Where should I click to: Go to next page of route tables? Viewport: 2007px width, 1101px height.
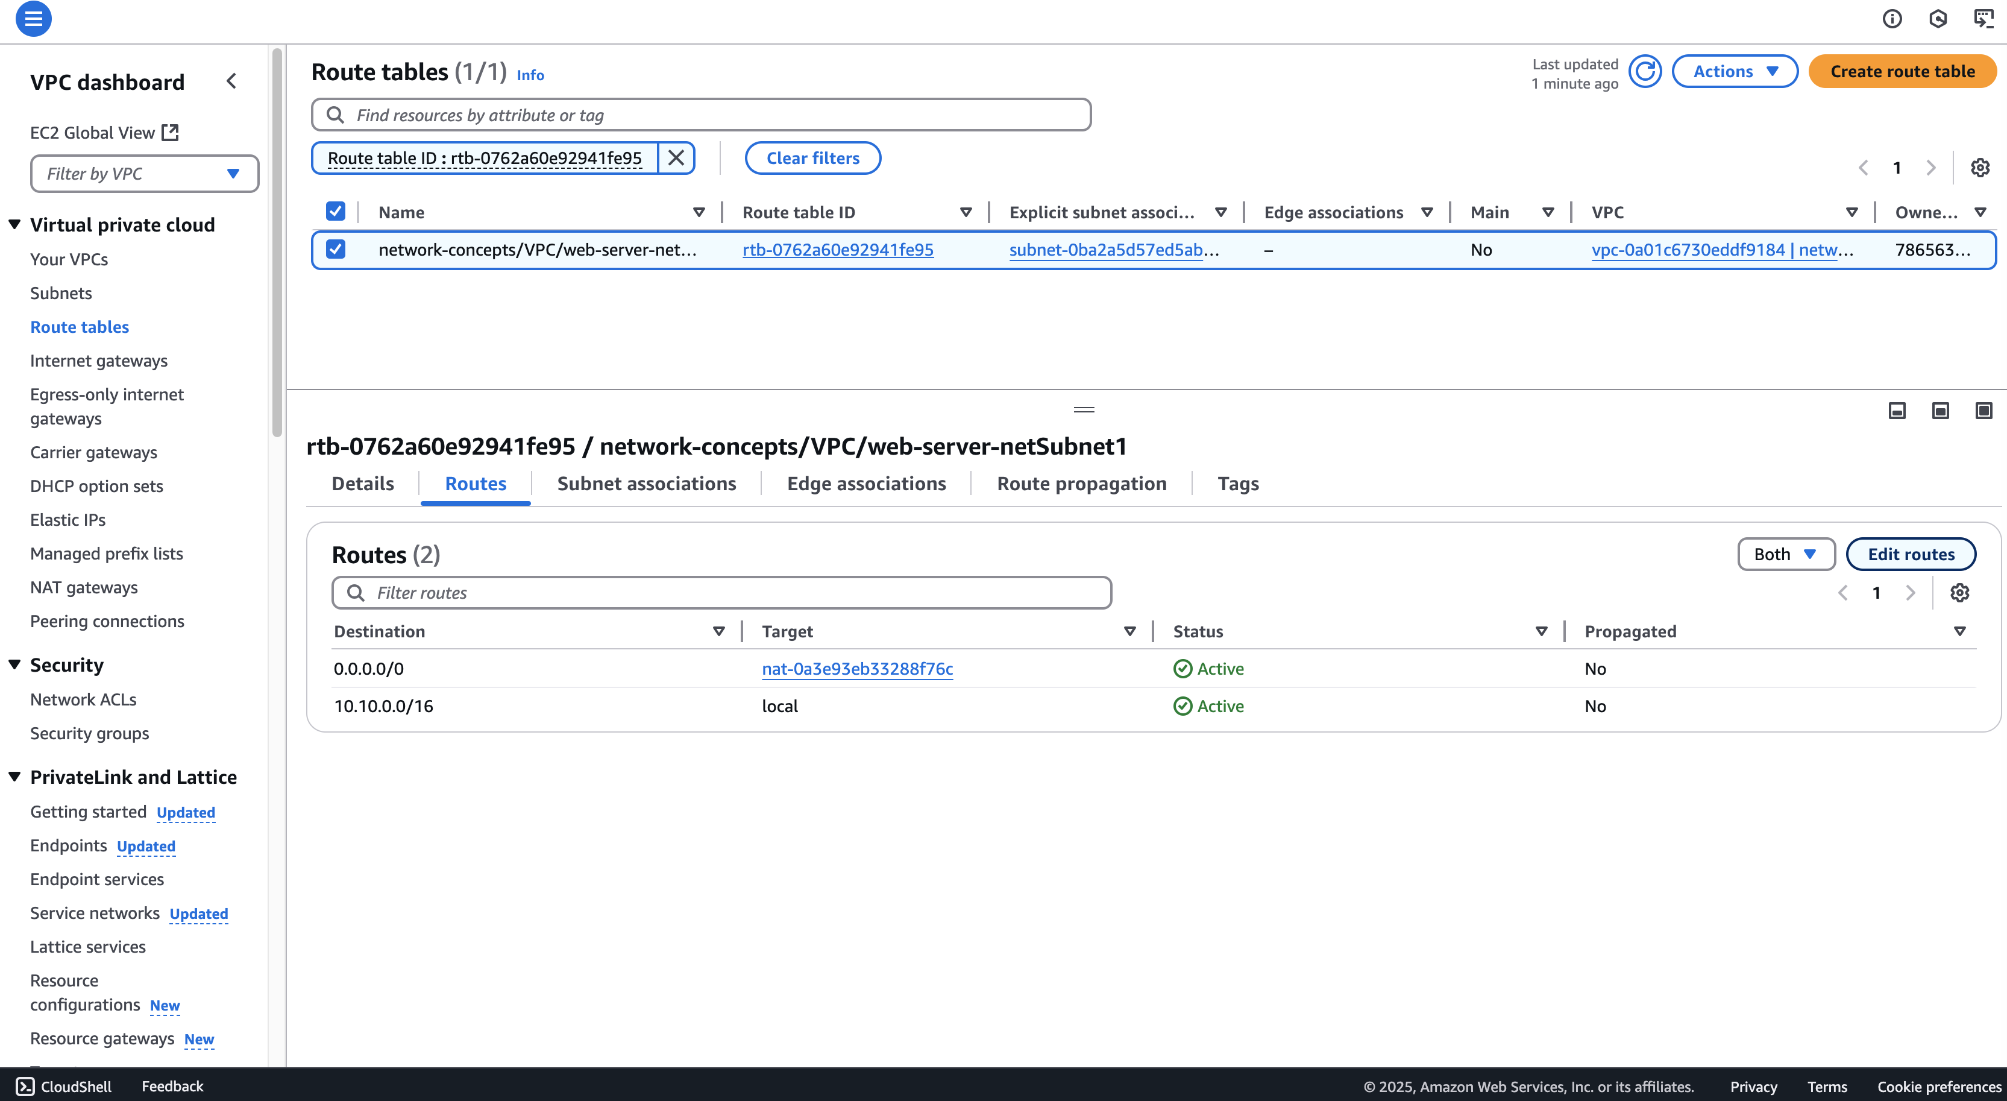point(1930,168)
